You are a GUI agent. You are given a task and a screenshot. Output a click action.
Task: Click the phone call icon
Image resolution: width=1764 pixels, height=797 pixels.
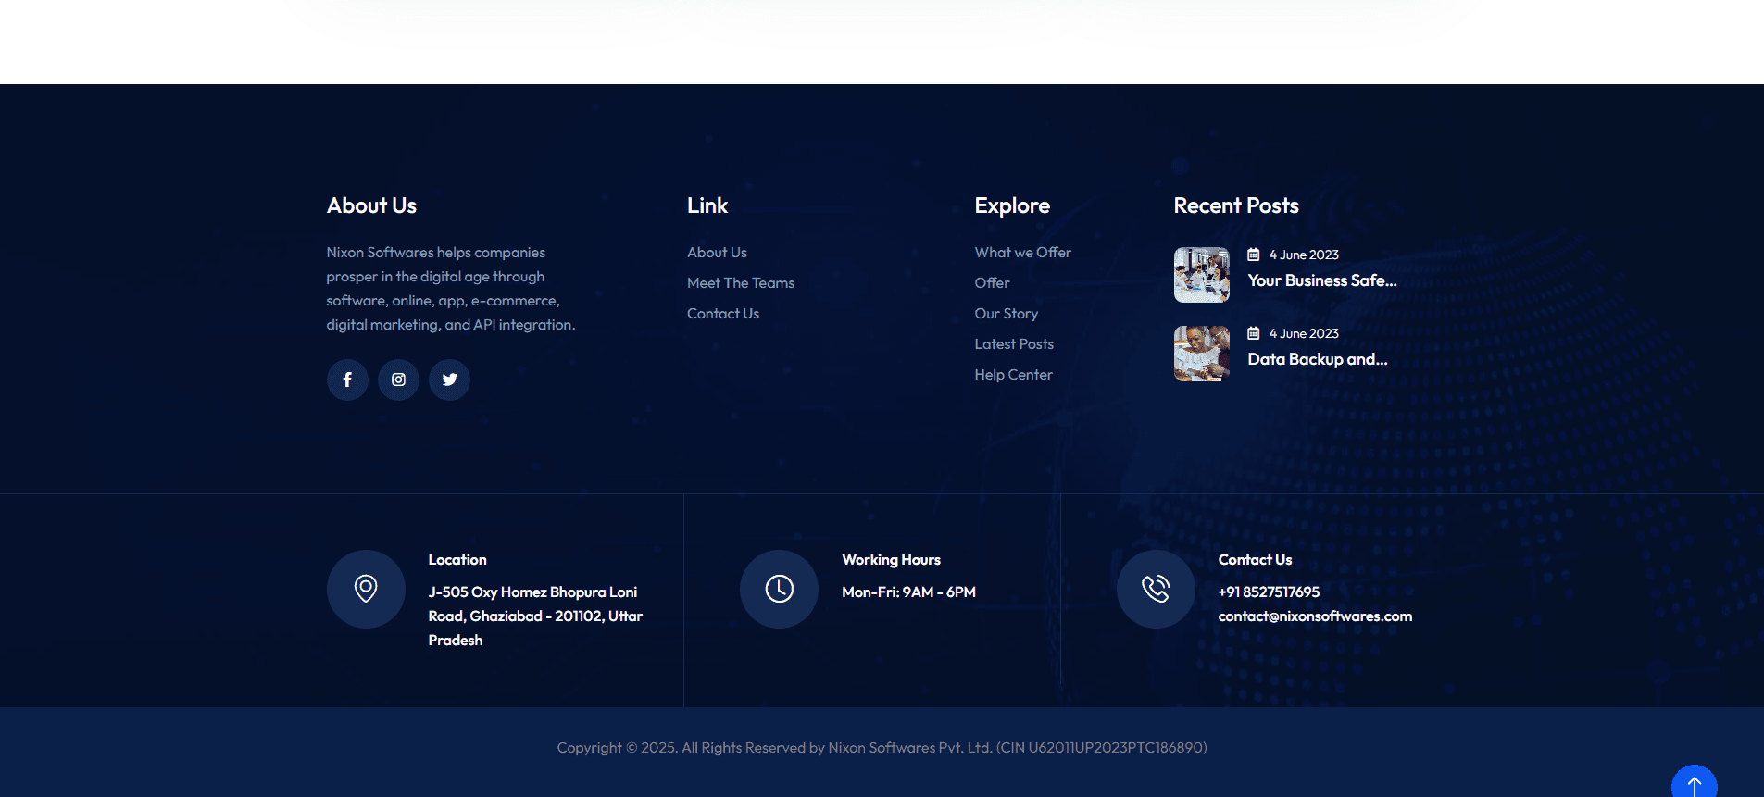pyautogui.click(x=1156, y=590)
